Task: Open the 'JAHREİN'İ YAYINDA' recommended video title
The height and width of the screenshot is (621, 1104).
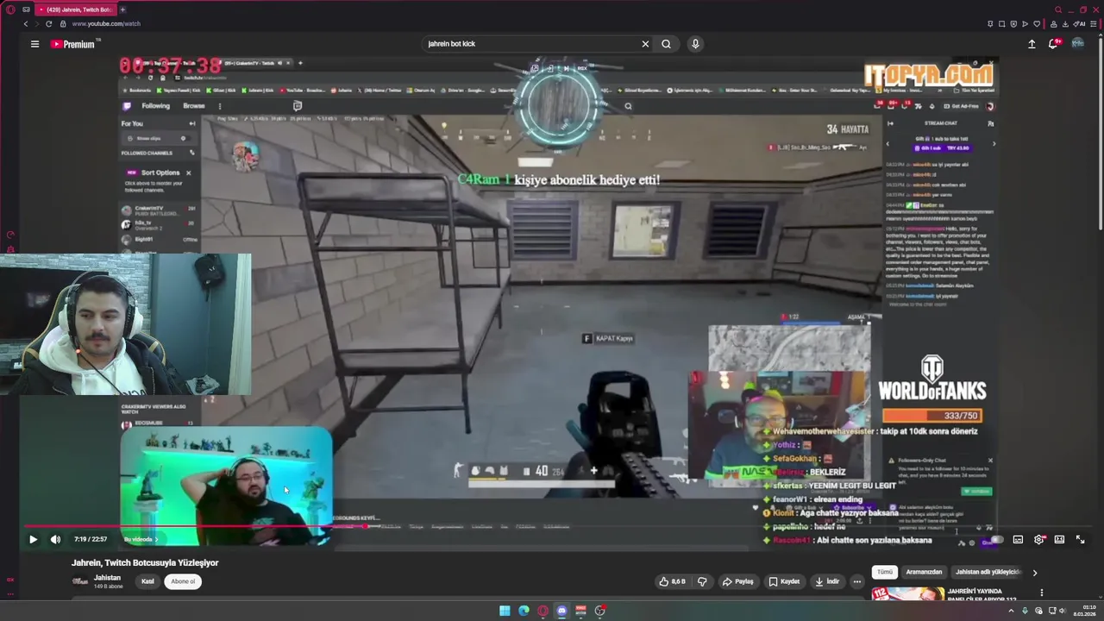Action: coord(982,595)
